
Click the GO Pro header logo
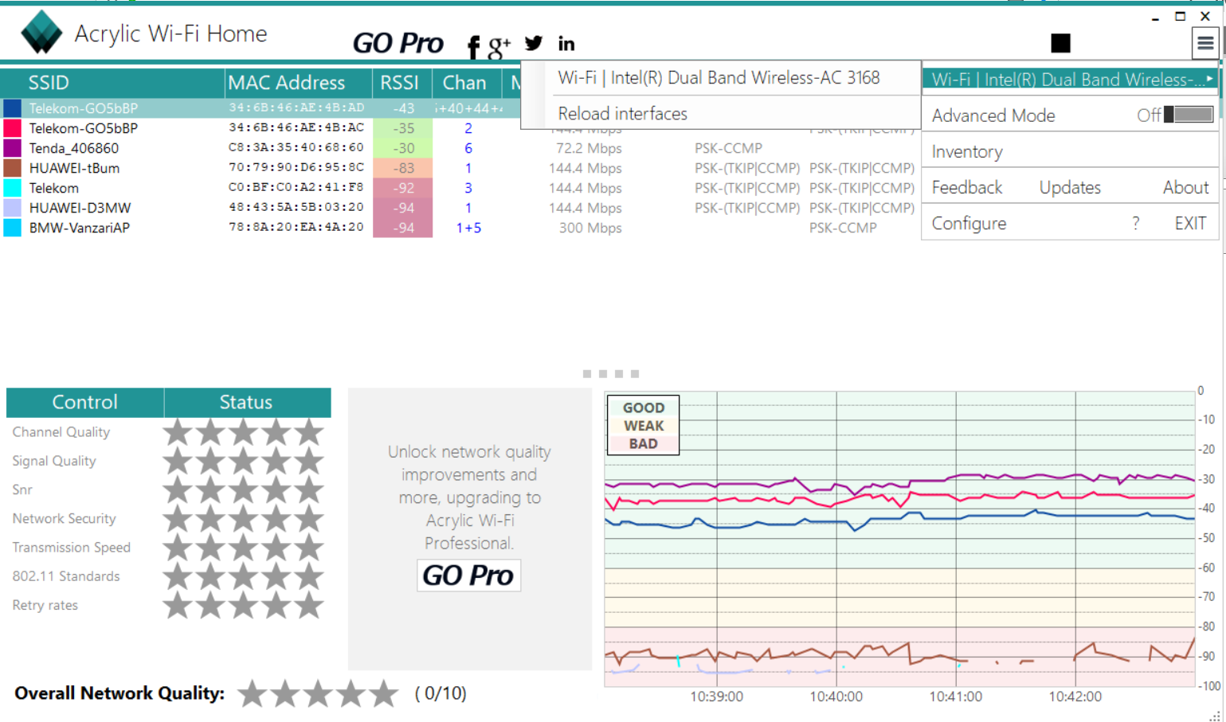point(398,43)
